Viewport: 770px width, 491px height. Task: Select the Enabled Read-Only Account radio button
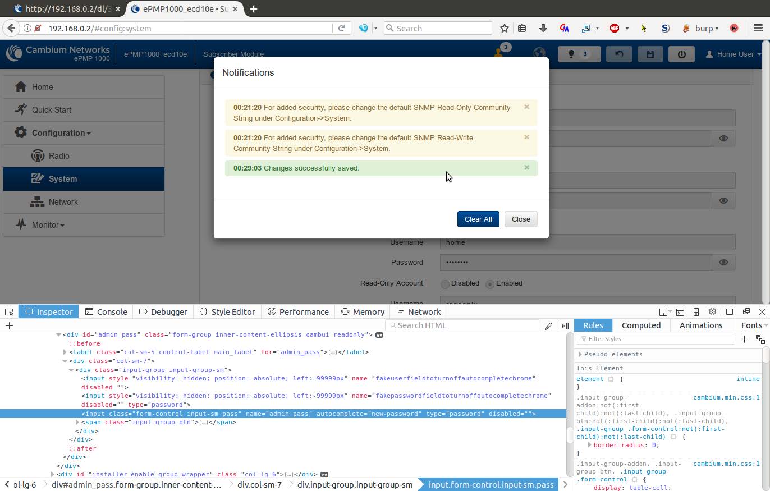pos(490,284)
